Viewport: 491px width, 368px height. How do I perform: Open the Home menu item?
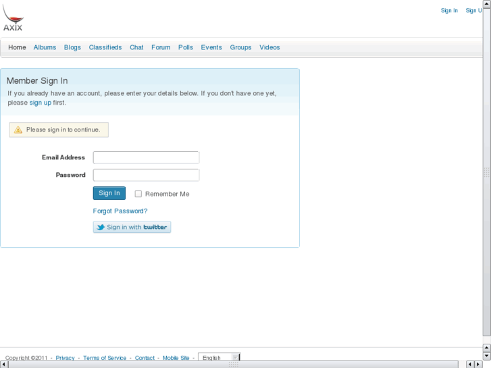click(17, 47)
